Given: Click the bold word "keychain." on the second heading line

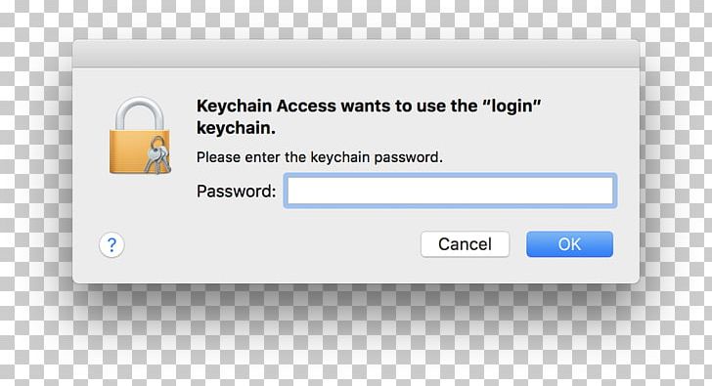Looking at the screenshot, I should tap(236, 128).
